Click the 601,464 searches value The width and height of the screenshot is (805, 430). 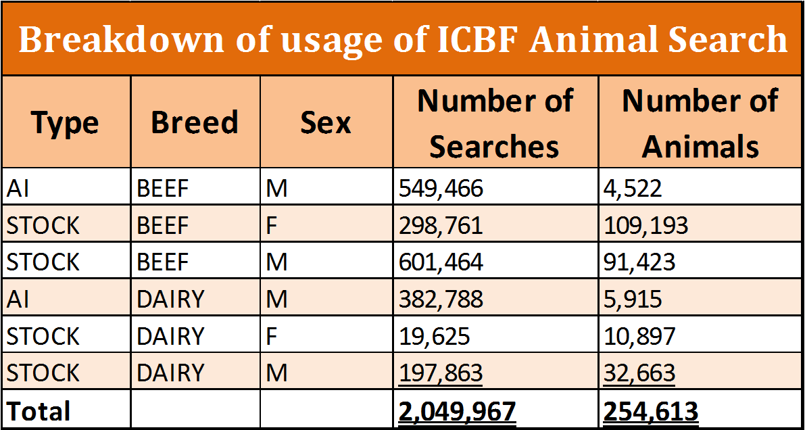(x=441, y=262)
